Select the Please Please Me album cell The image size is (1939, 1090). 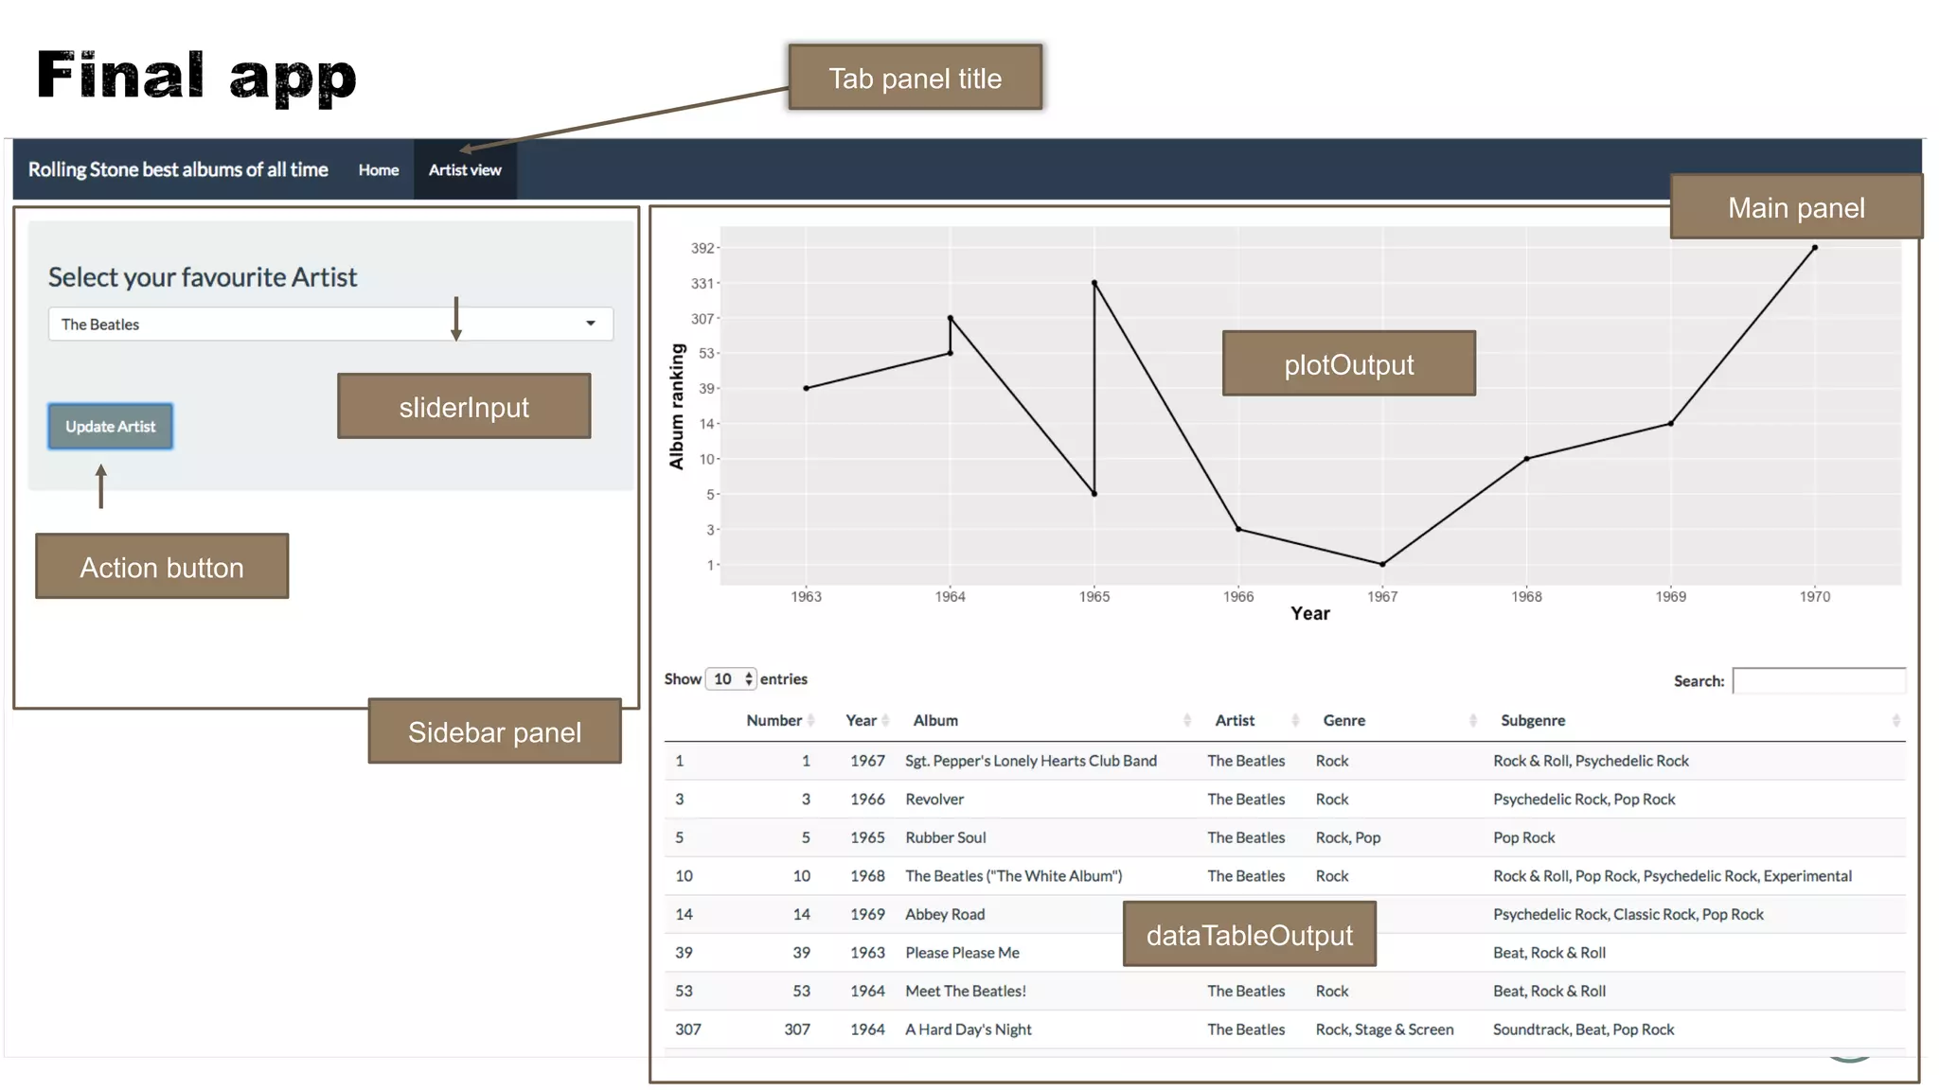(962, 953)
